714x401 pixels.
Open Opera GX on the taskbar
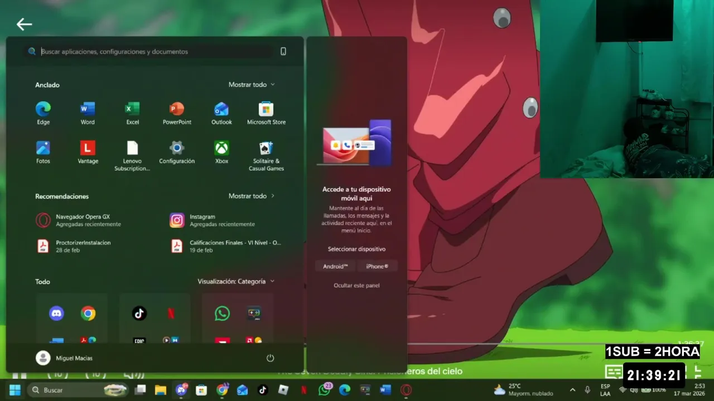[406, 390]
